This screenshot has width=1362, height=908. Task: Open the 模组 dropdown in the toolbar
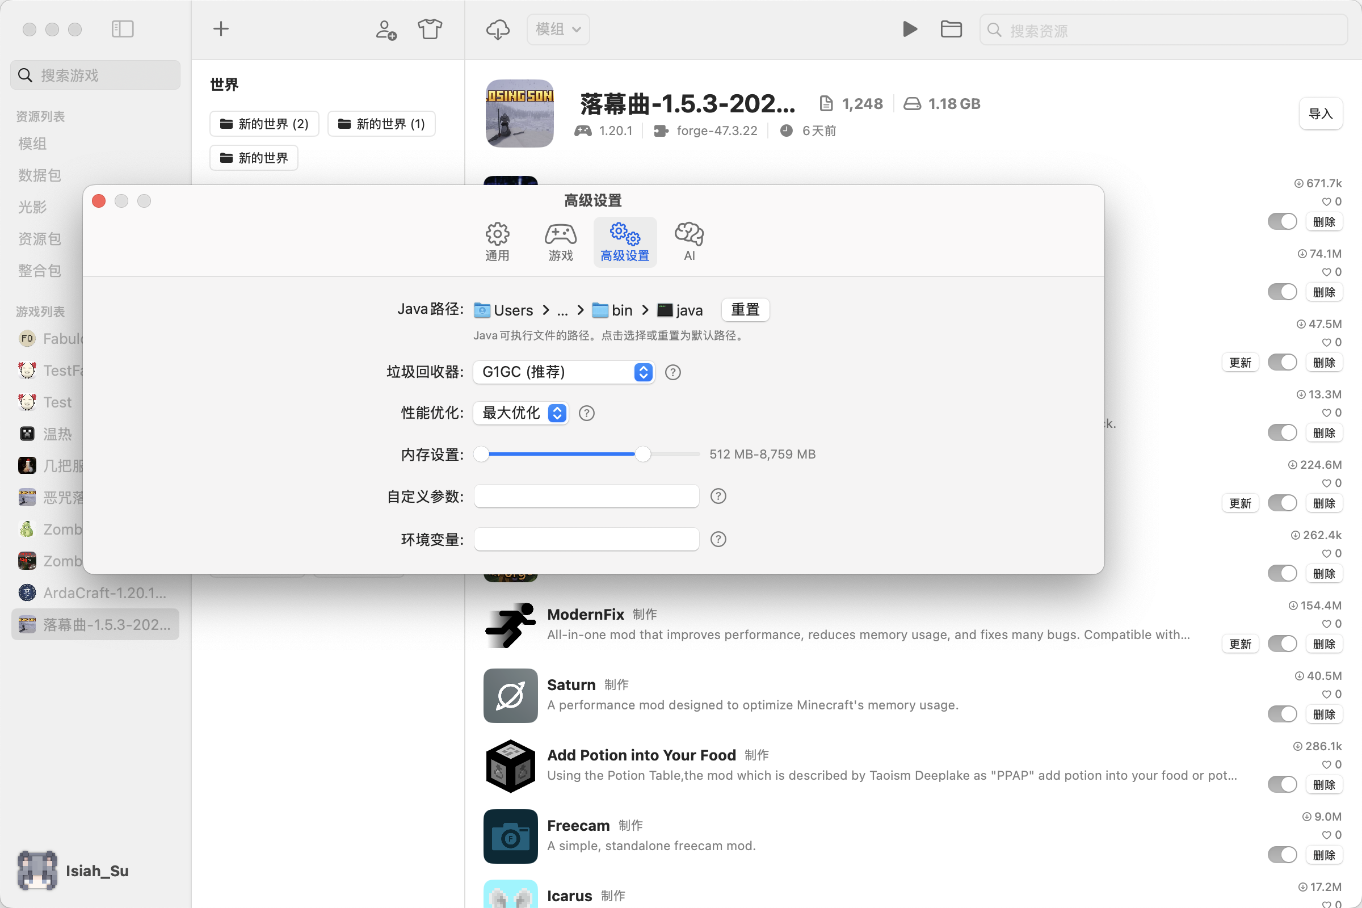(x=557, y=29)
